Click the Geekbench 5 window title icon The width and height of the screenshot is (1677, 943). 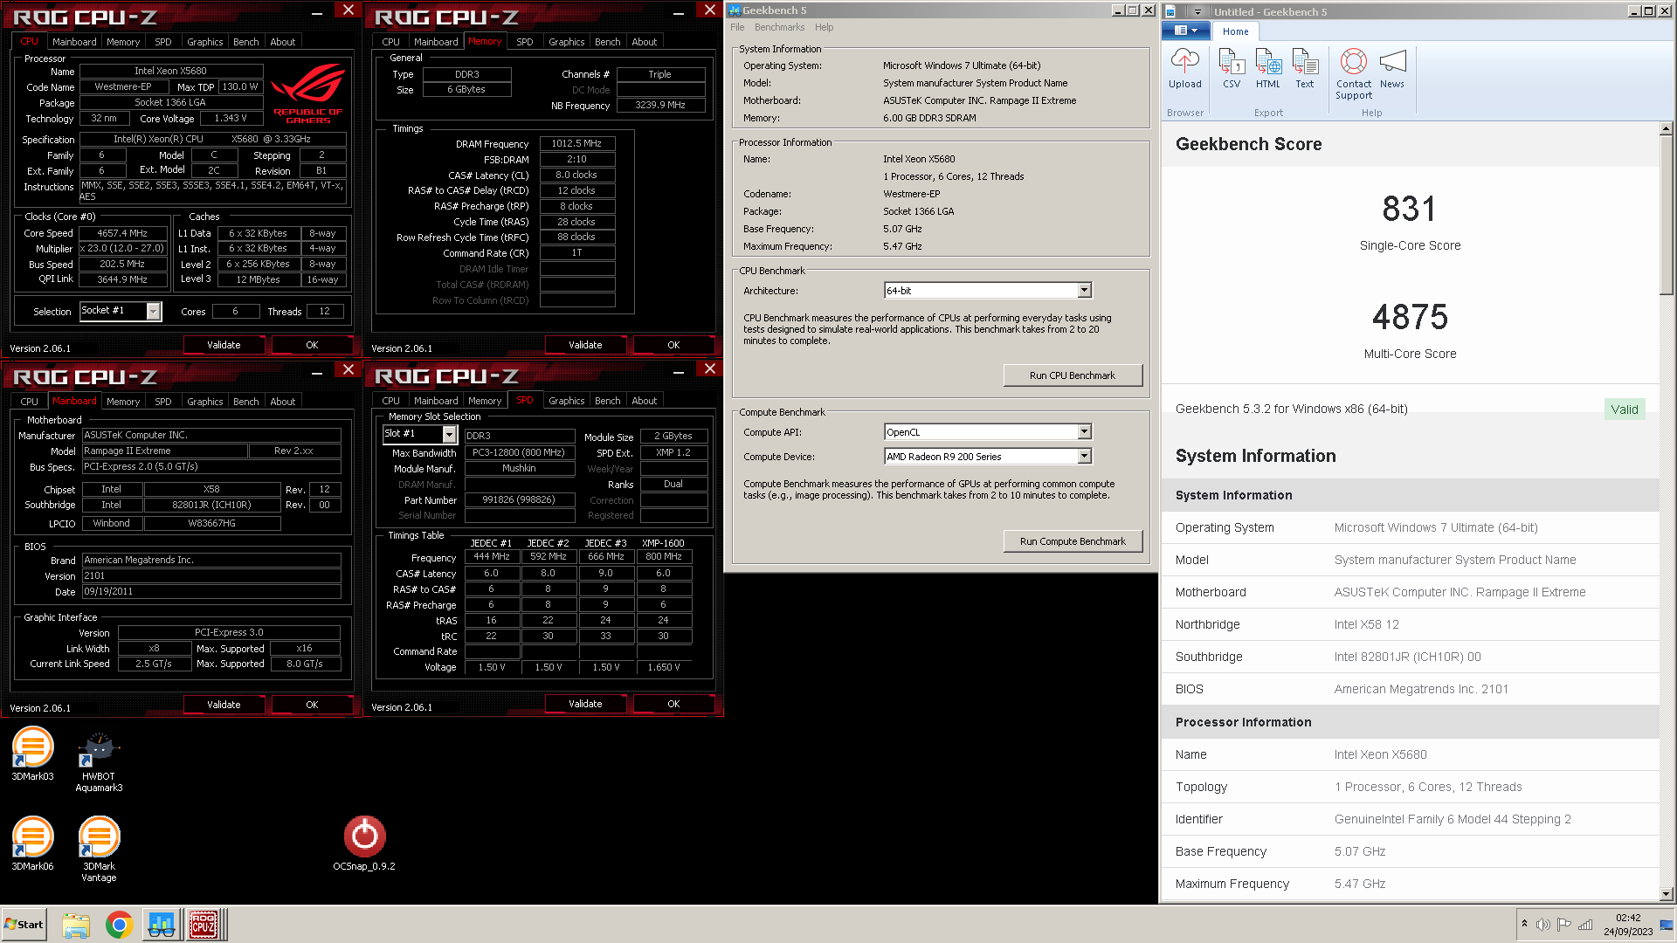[x=735, y=10]
